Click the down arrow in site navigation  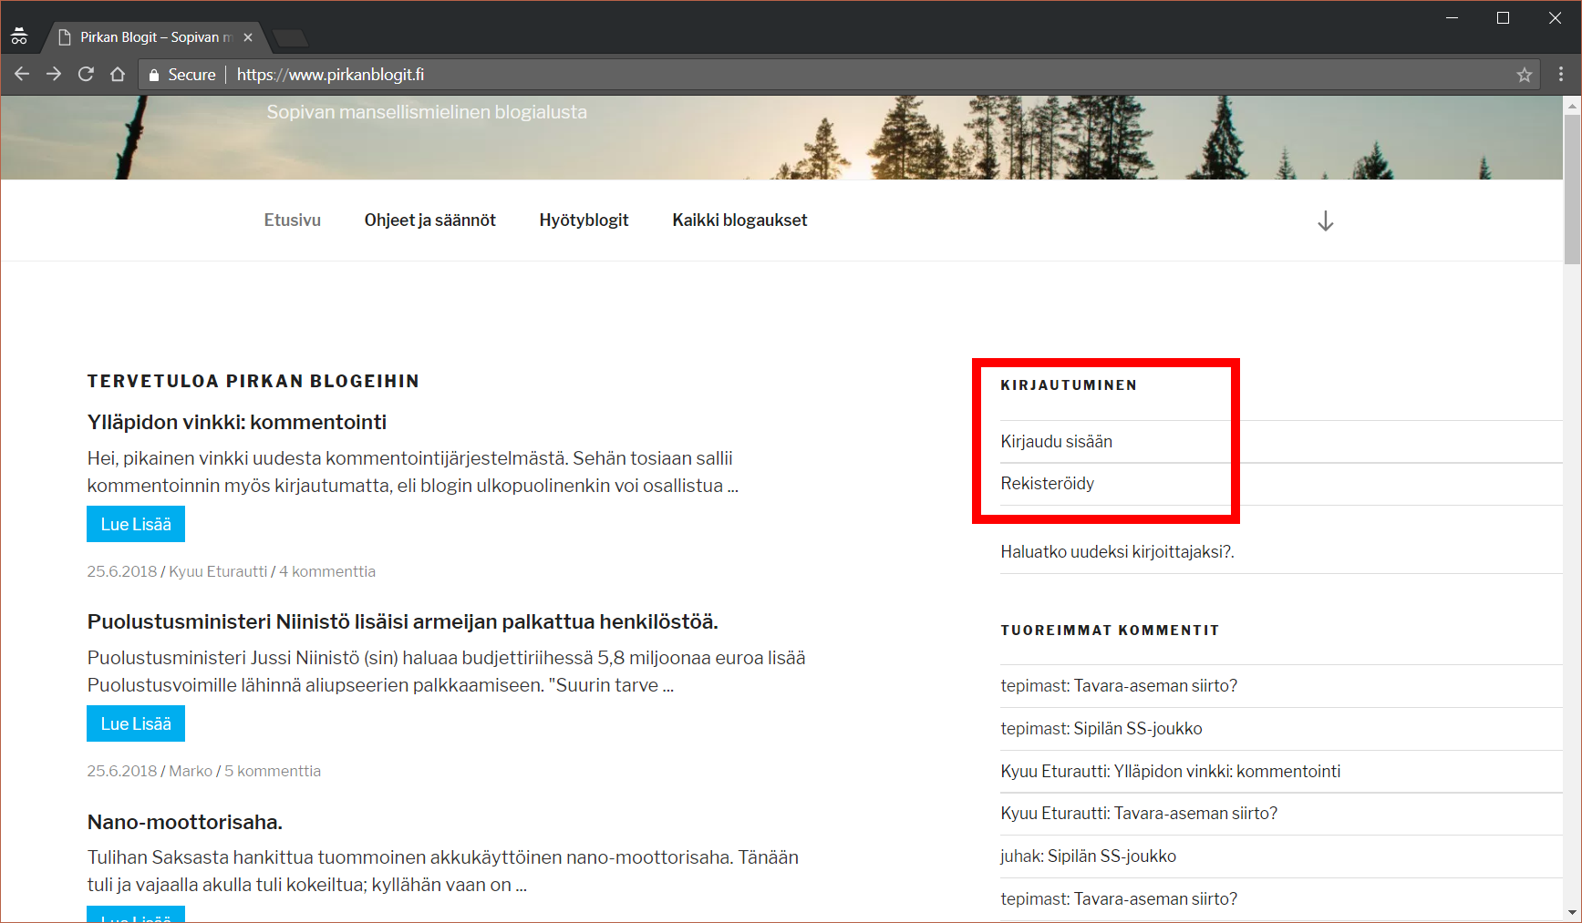coord(1325,221)
